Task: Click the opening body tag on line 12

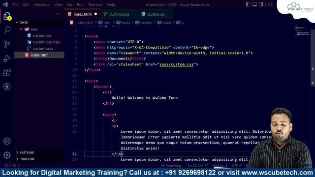Action: pyautogui.click(x=91, y=81)
